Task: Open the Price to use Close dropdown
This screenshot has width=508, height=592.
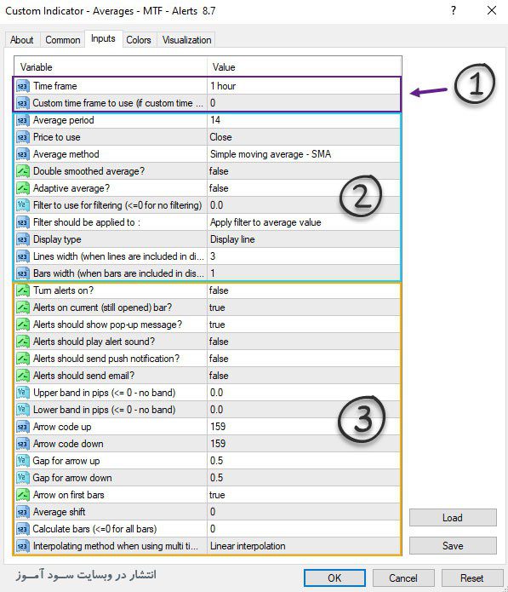Action: coord(304,137)
